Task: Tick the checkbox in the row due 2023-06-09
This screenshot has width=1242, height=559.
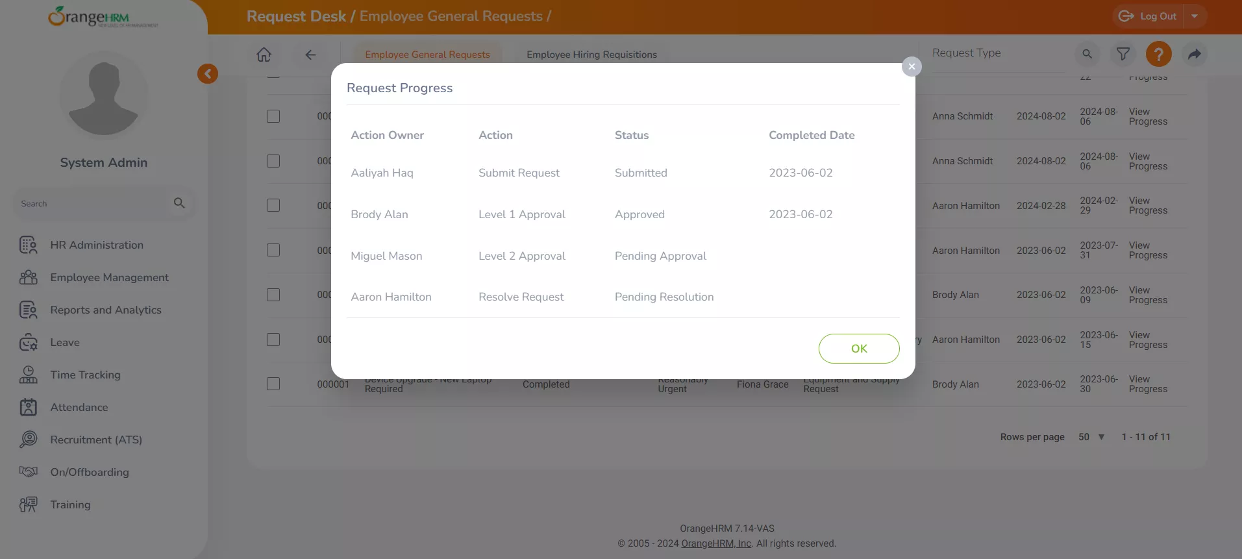Action: 273,295
